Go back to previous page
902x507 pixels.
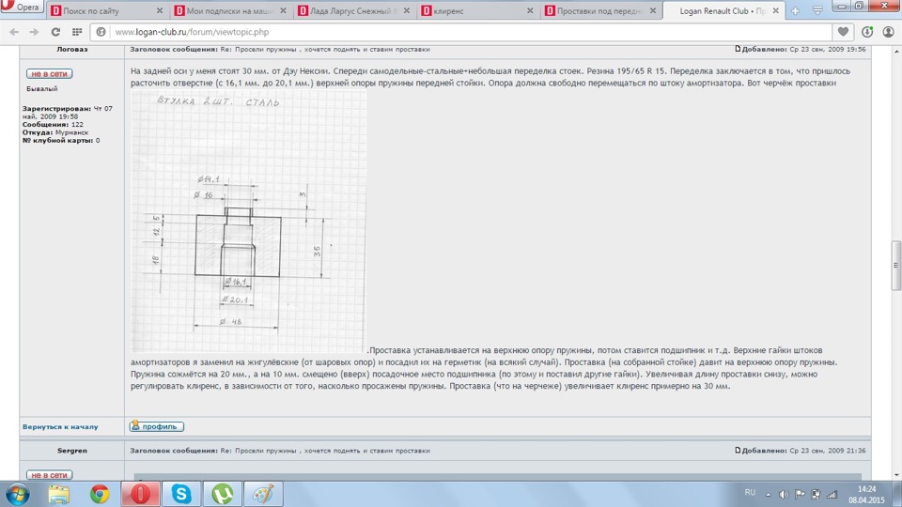point(14,32)
